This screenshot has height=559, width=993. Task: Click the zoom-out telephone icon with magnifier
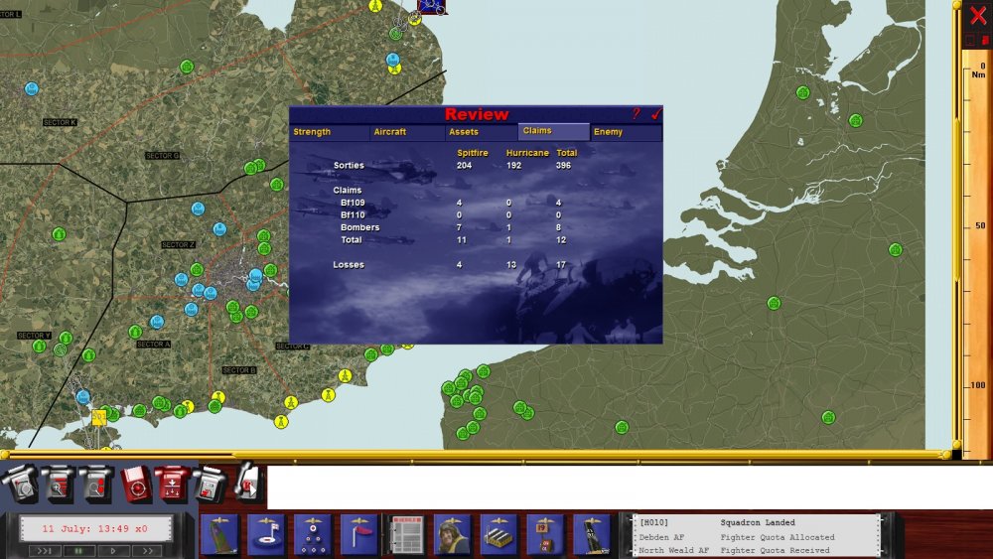pyautogui.click(x=96, y=485)
